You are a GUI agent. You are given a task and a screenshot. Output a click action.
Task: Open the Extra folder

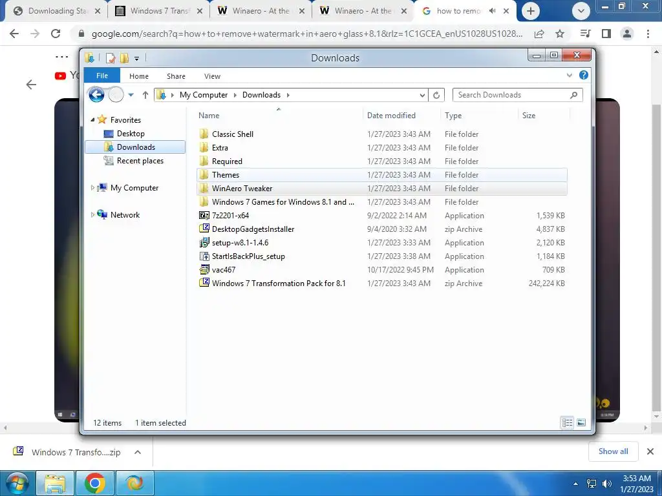[x=220, y=148]
